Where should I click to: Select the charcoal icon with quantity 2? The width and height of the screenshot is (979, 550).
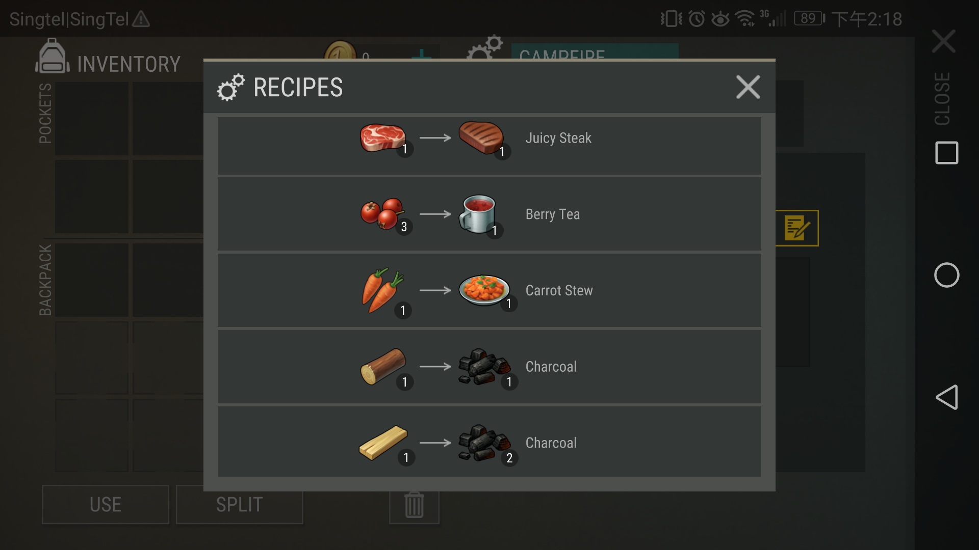484,443
